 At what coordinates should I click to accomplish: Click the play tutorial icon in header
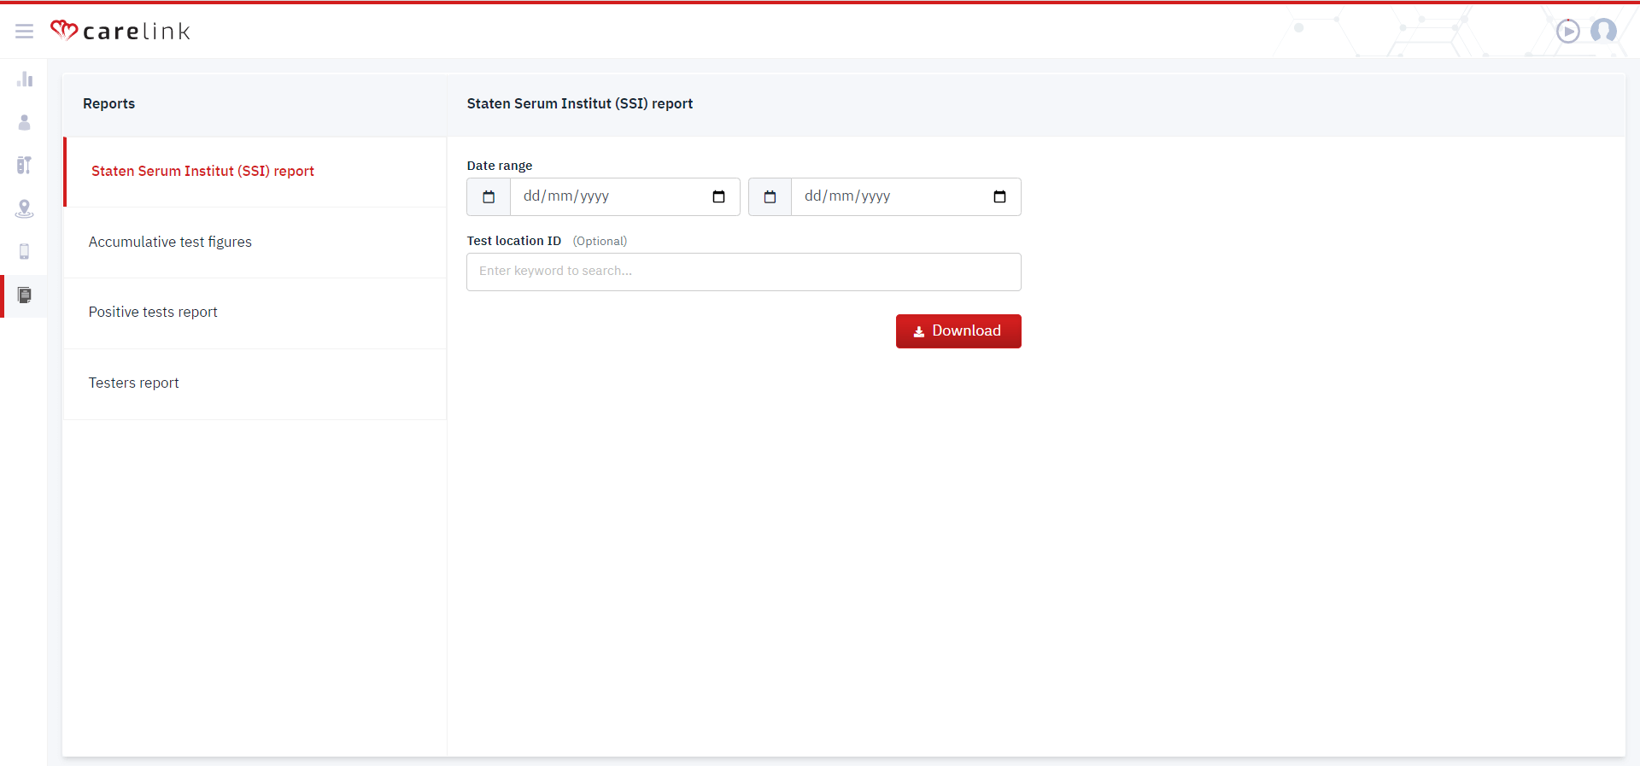[1567, 32]
